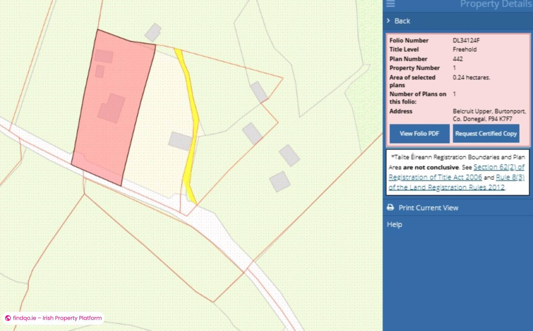This screenshot has width=533, height=331.
Task: Click the printer icon
Action: tap(390, 207)
